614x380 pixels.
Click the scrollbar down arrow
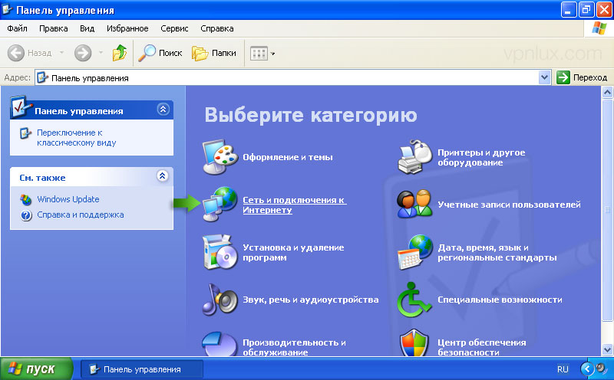607,349
